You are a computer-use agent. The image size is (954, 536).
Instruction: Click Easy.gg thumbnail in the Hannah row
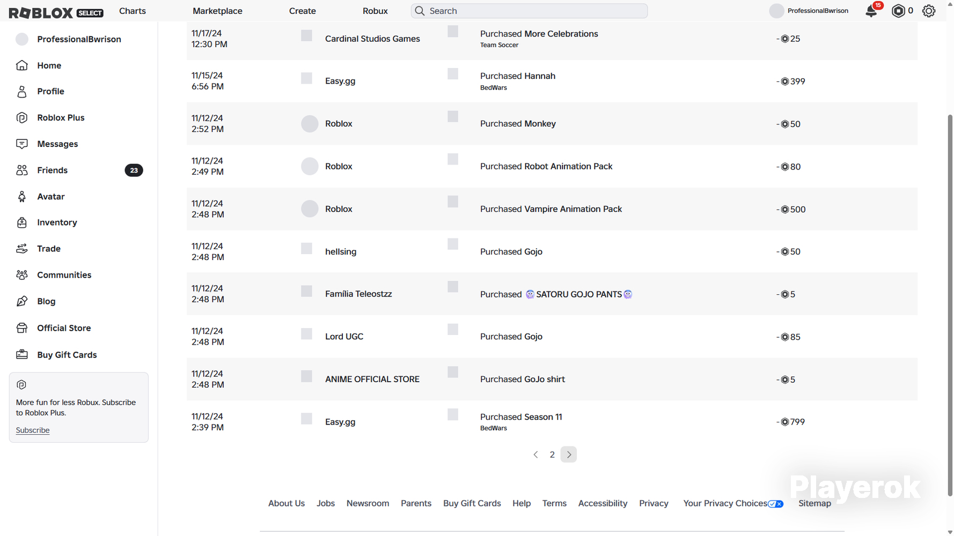click(306, 78)
